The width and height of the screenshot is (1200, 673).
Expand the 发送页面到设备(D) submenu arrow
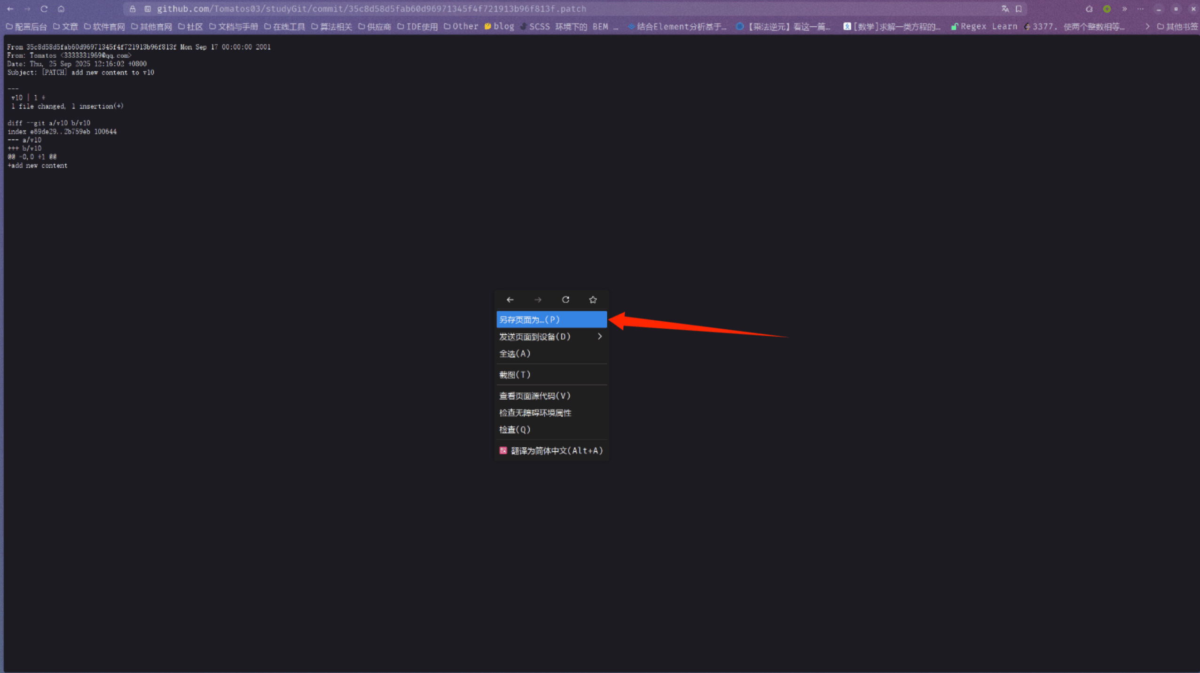(599, 336)
